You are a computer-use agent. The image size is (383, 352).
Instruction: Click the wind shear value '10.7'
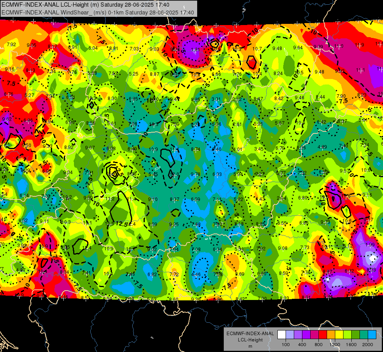[257, 49]
